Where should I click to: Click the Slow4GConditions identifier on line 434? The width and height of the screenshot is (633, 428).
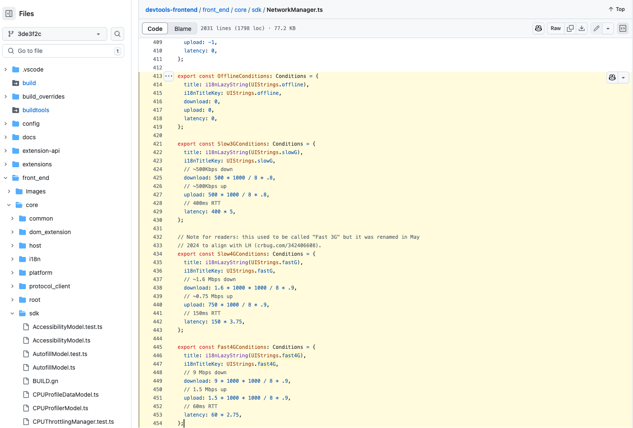(x=242, y=254)
